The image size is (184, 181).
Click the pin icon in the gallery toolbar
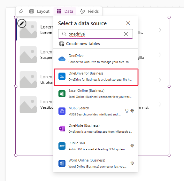[21, 12]
